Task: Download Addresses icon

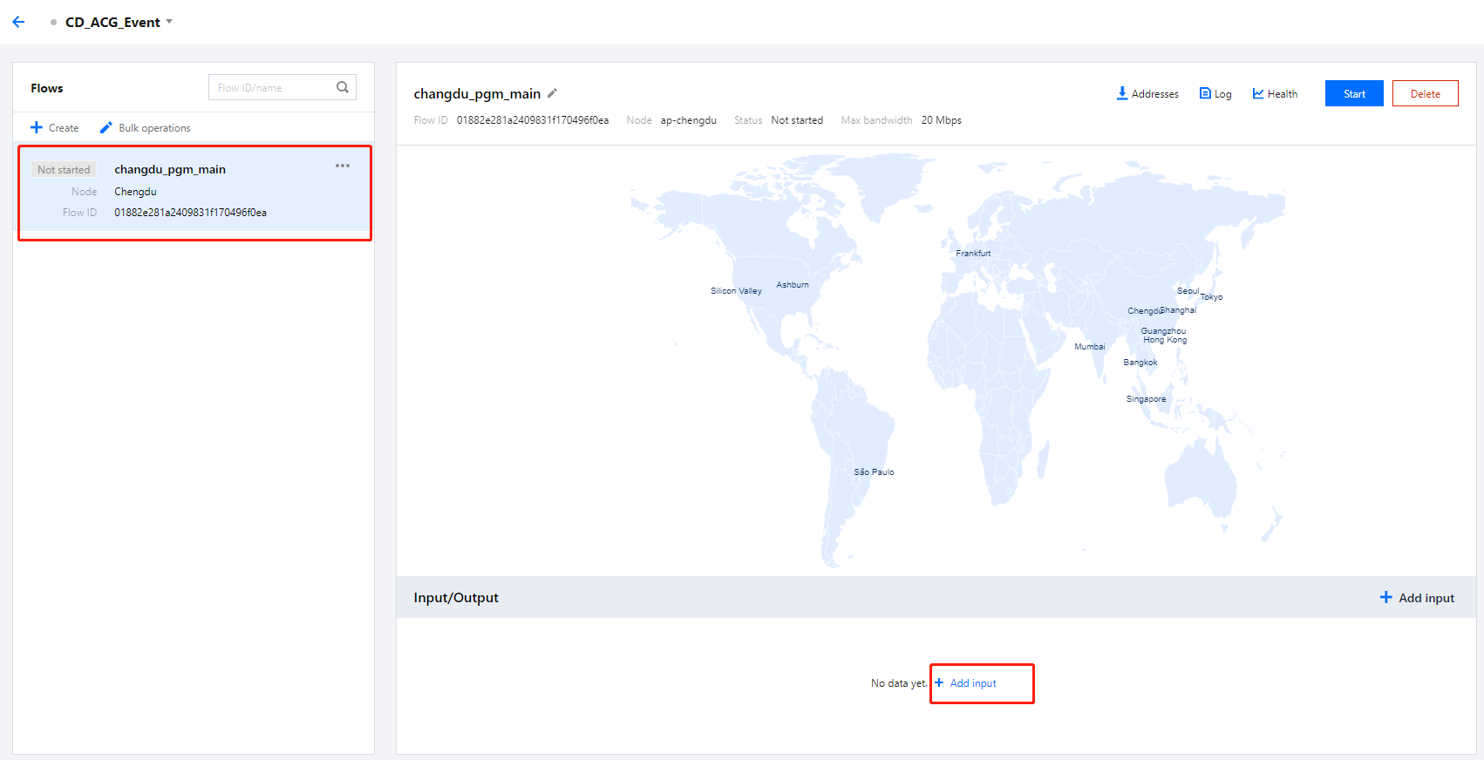Action: [x=1122, y=93]
